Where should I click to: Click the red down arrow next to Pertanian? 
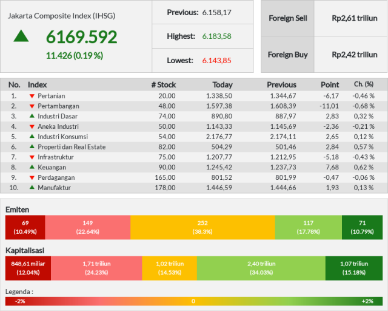coord(32,96)
